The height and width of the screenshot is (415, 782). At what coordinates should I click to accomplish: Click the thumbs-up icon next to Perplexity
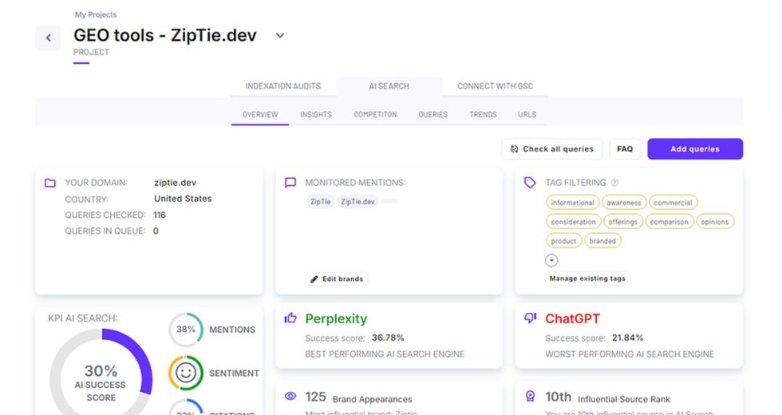290,318
